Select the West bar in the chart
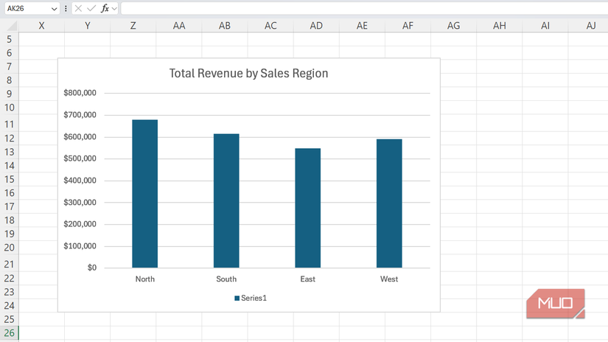This screenshot has width=608, height=342. (x=389, y=203)
